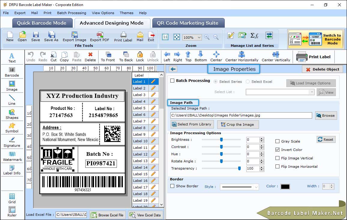Increase the Hue value with up arrow

point(262,153)
